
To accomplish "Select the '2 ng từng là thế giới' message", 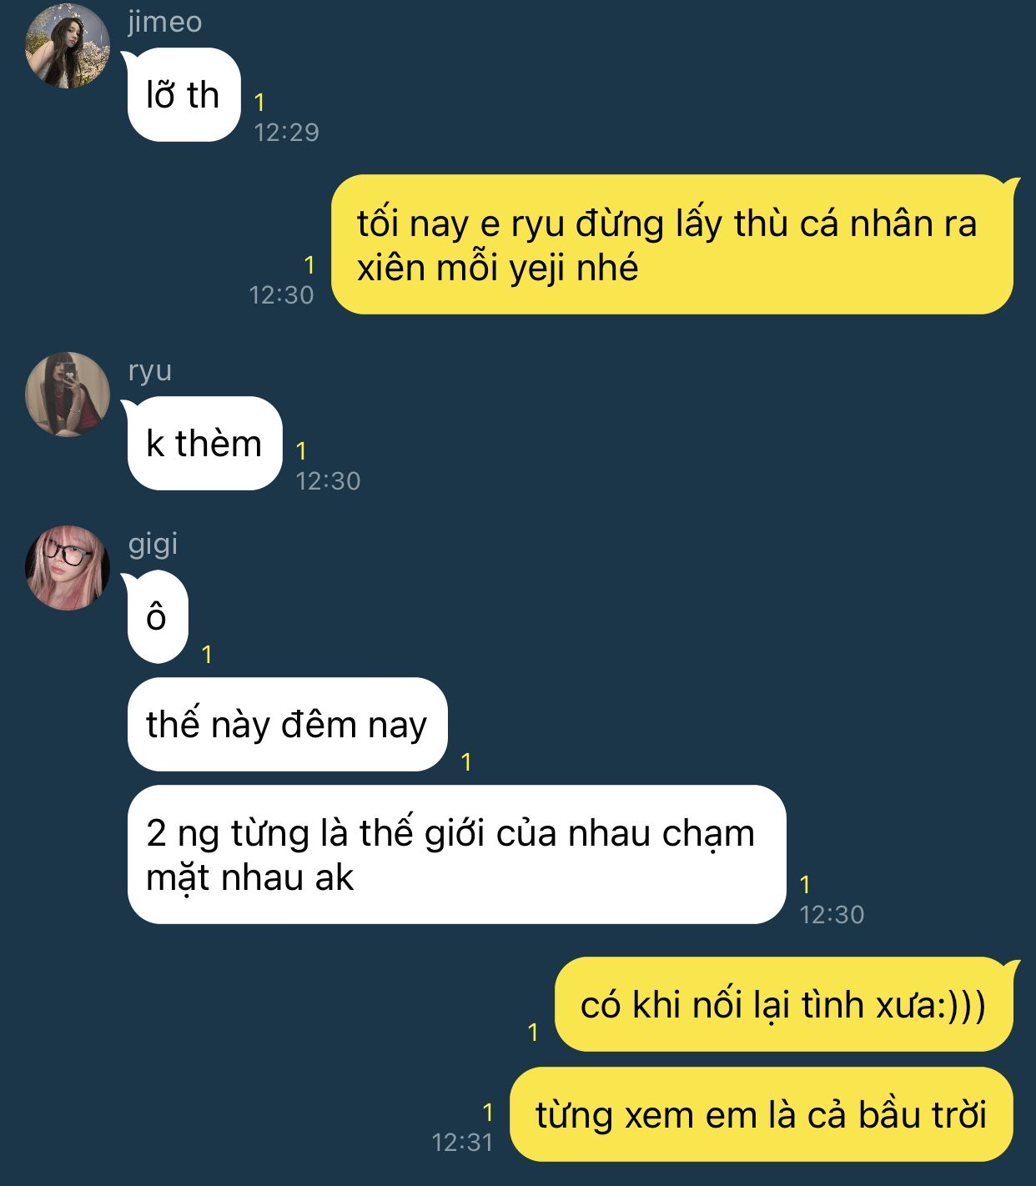I will pos(456,854).
